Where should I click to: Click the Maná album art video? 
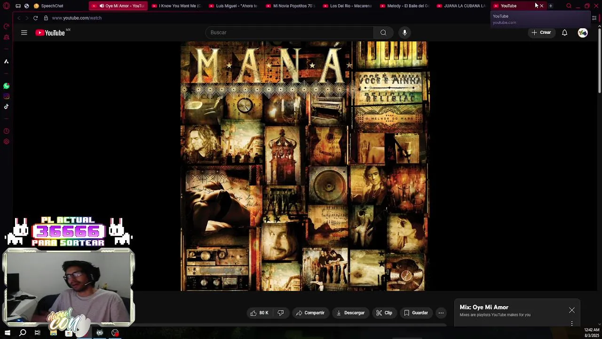point(305,166)
